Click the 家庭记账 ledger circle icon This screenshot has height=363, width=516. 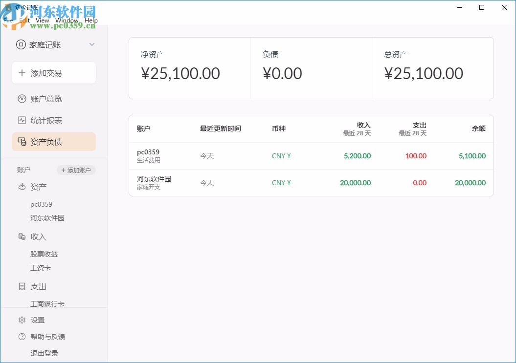pos(21,44)
